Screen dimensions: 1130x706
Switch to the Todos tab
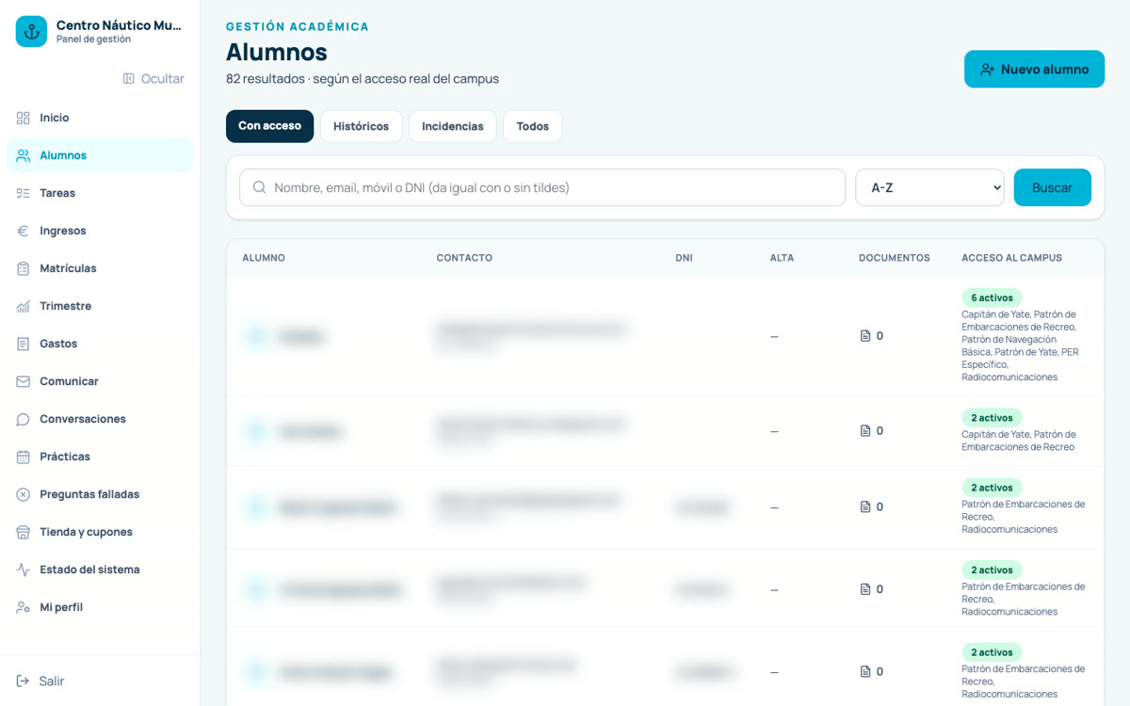[x=532, y=126]
